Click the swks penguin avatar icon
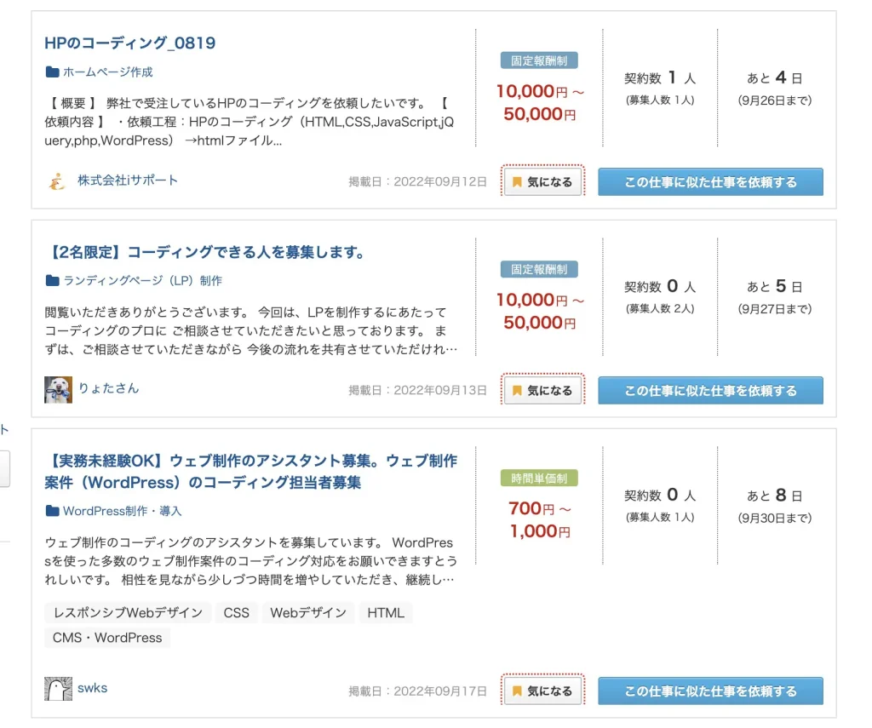872x728 pixels. click(x=58, y=689)
